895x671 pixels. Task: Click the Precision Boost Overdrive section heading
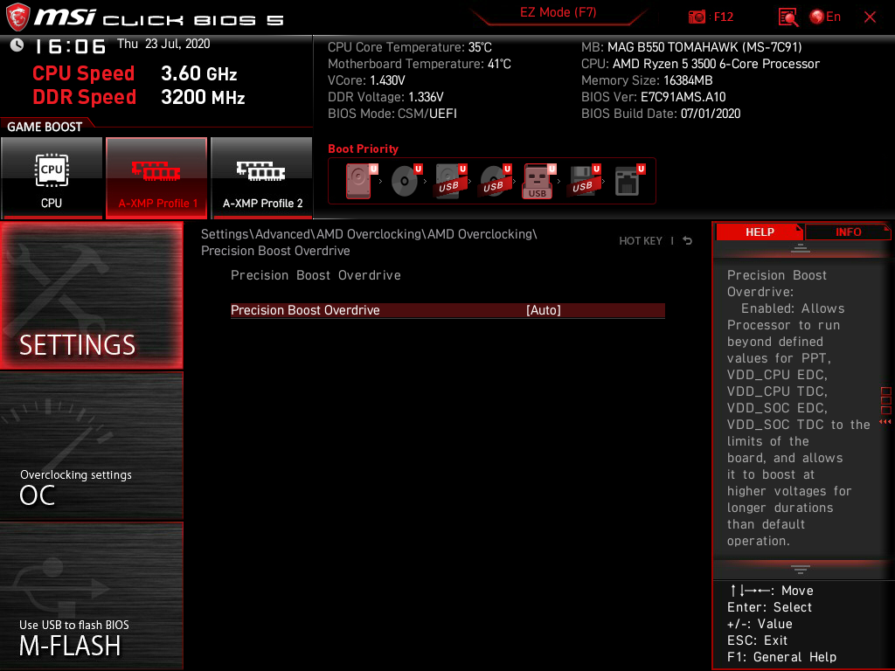coord(316,275)
